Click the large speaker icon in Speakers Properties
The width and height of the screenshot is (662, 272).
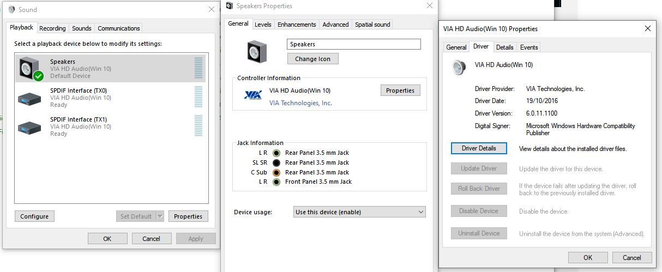(257, 51)
